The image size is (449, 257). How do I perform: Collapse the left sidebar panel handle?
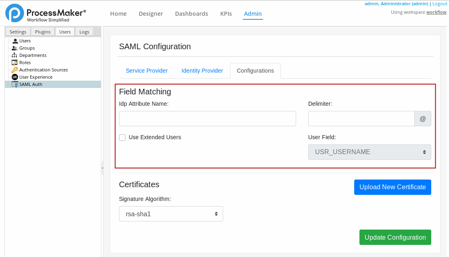(102, 167)
